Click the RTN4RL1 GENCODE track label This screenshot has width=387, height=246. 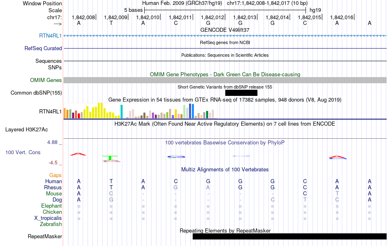[51, 35]
